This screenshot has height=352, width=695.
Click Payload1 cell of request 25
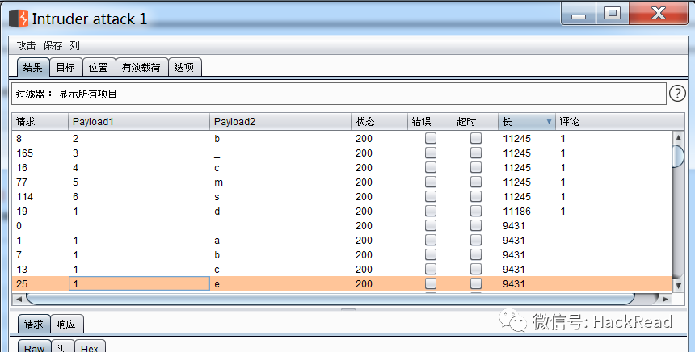(139, 284)
